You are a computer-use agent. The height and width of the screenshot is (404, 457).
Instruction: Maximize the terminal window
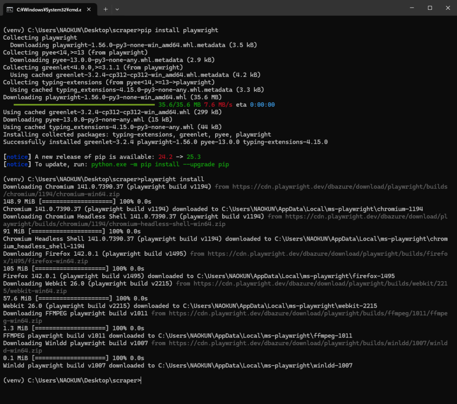coord(430,8)
